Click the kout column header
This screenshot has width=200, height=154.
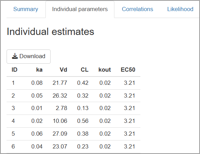(x=105, y=70)
